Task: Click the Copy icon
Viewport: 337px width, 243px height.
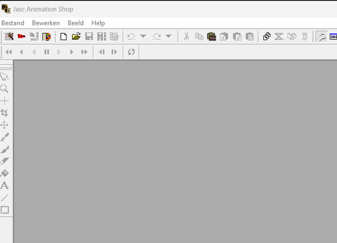Action: tap(199, 36)
